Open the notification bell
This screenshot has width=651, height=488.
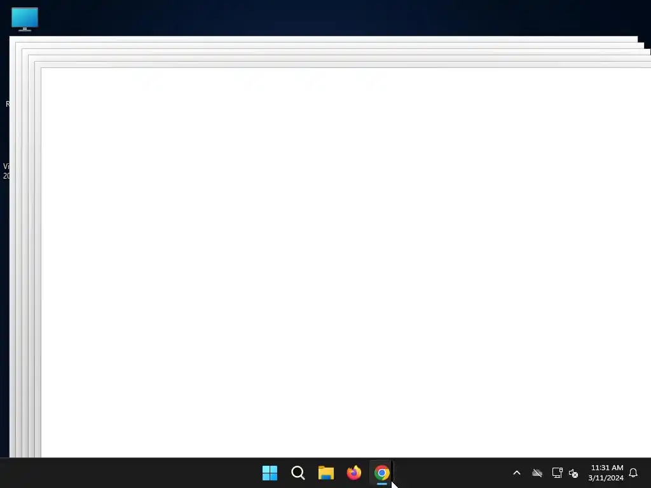pos(633,473)
